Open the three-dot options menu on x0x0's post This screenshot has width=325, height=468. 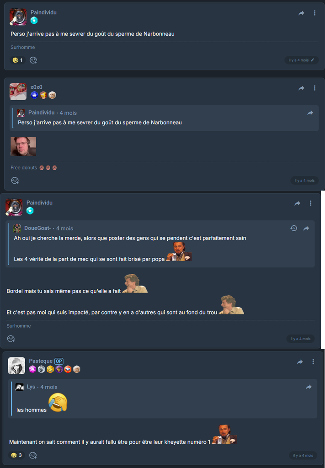click(314, 88)
